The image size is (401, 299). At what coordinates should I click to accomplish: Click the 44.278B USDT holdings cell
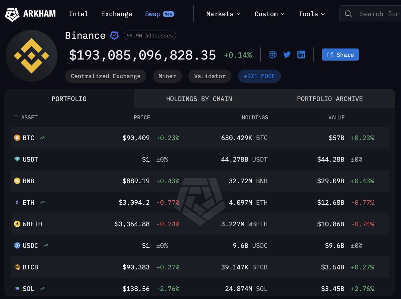point(244,159)
